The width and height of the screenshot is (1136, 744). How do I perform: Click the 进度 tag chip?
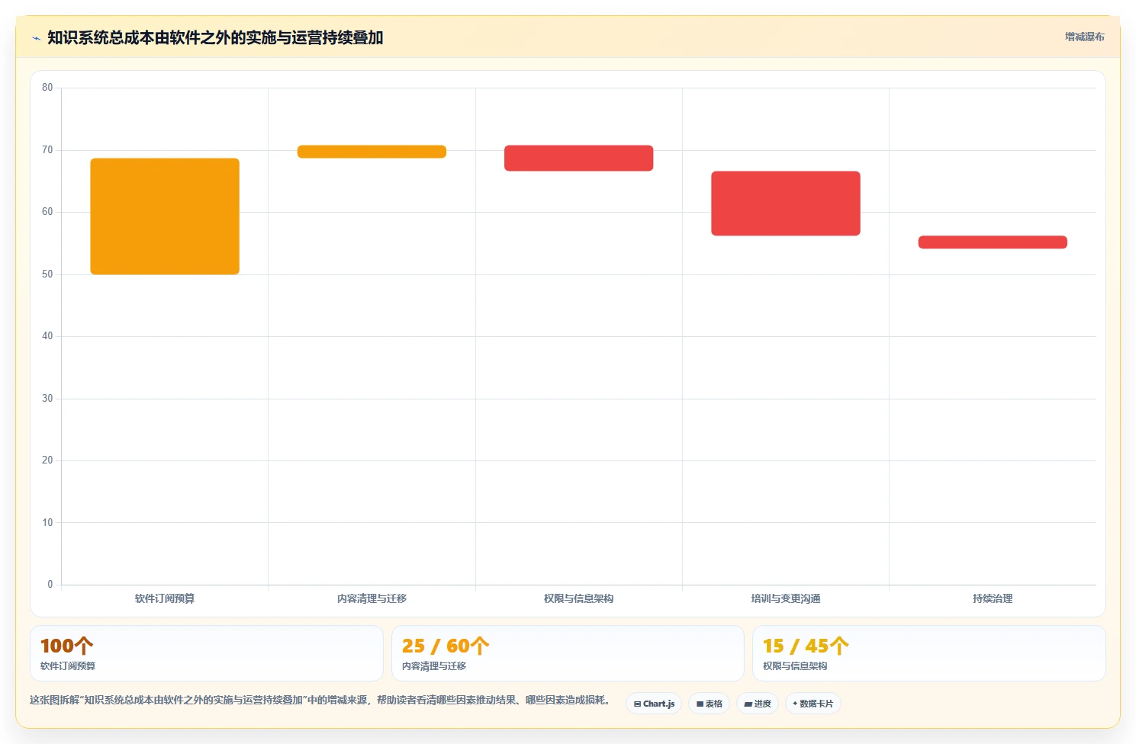pos(758,704)
